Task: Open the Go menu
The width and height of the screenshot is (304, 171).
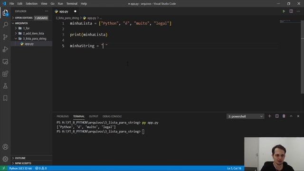Action: [53, 4]
